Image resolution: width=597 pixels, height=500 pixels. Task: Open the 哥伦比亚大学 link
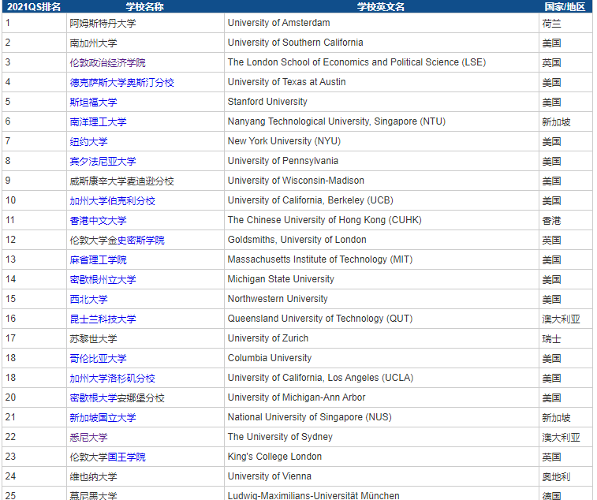coord(98,358)
